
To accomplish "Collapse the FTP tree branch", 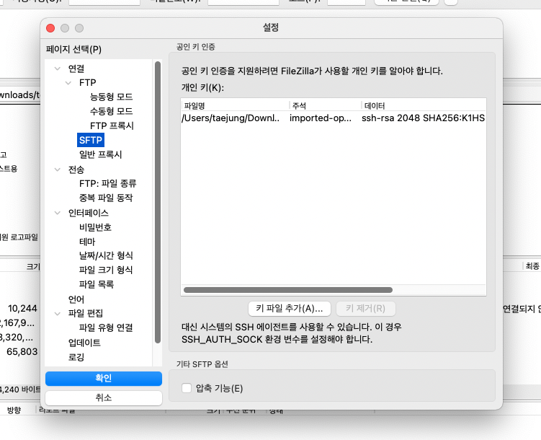I will pyautogui.click(x=68, y=83).
